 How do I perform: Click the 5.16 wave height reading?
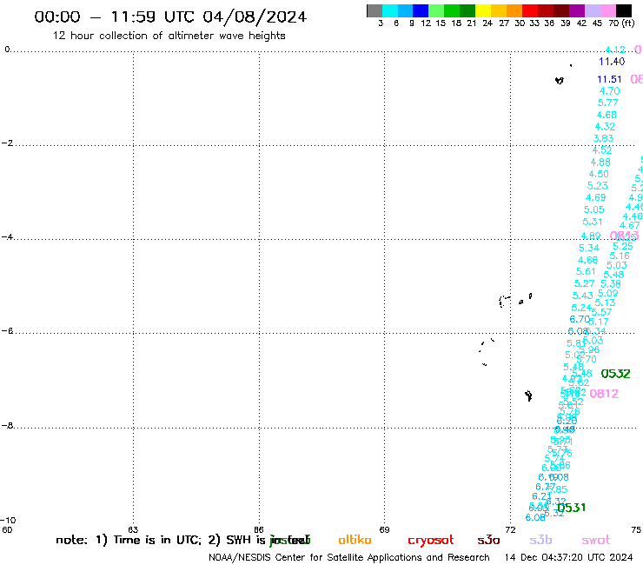coord(620,256)
